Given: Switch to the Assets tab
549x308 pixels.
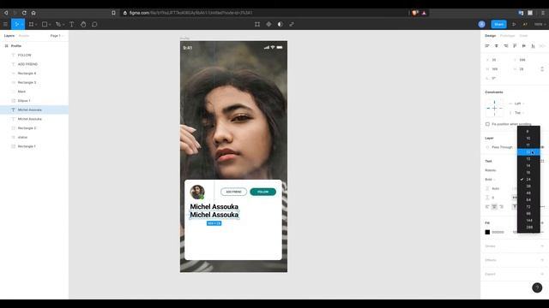Looking at the screenshot, I should click(x=24, y=36).
